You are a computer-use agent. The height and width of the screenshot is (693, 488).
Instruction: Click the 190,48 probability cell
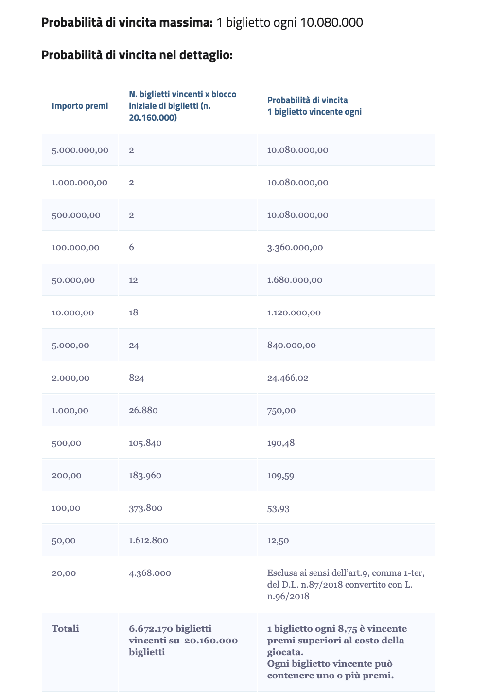[281, 443]
